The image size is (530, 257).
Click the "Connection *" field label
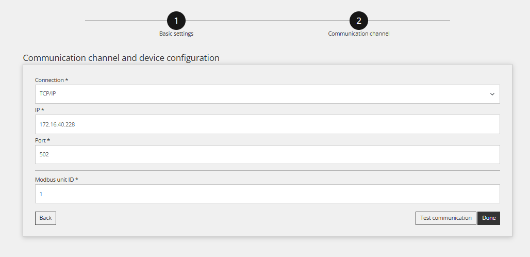pos(52,80)
